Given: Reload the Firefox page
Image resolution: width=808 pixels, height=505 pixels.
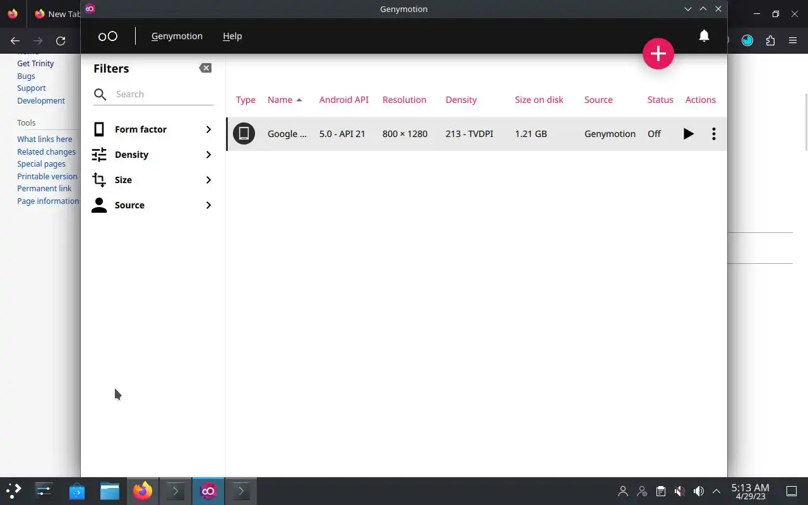Looking at the screenshot, I should pos(61,41).
